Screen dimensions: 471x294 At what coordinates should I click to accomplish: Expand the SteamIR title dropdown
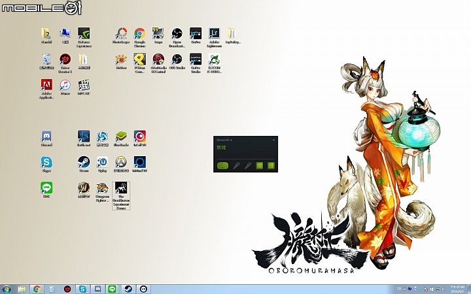224,140
